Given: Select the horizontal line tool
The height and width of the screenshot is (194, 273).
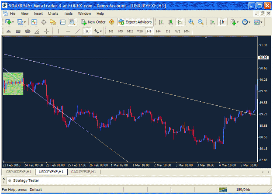Looking at the screenshot, I should 68,31.
